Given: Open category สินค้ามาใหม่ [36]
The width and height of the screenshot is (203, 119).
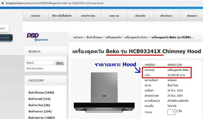Looking at the screenshot, I should [x=39, y=105].
